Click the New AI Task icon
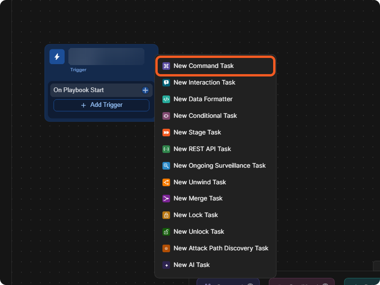The image size is (380, 285). point(166,265)
